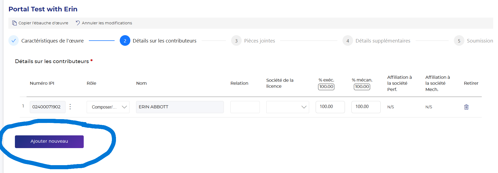Screen dimensions: 498x173
Task: Click Annuler les modifications link
Action: [107, 23]
